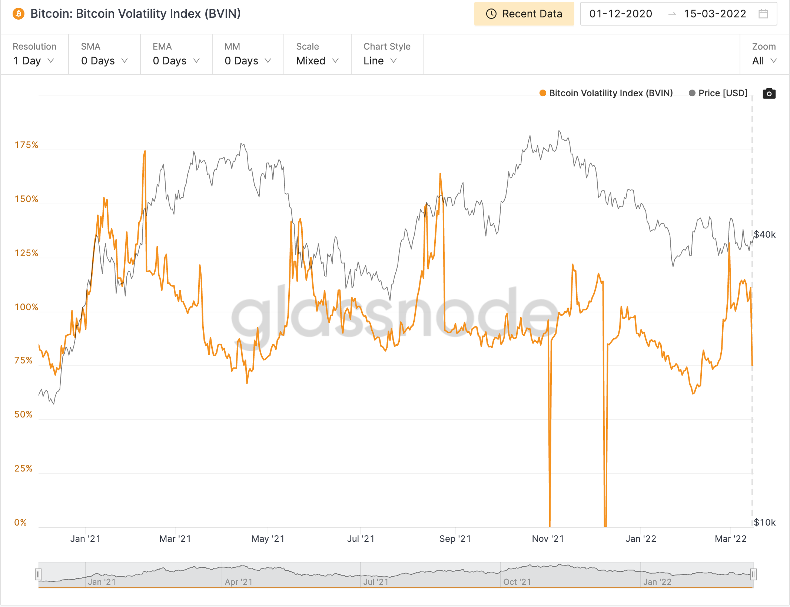Open the Scale Mixed dropdown
This screenshot has width=790, height=607.
click(x=317, y=54)
